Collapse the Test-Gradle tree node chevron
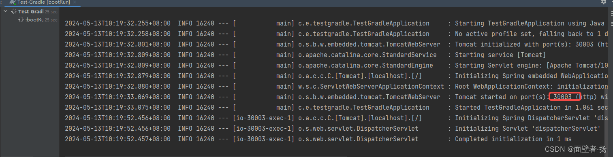The width and height of the screenshot is (613, 157). pos(5,11)
